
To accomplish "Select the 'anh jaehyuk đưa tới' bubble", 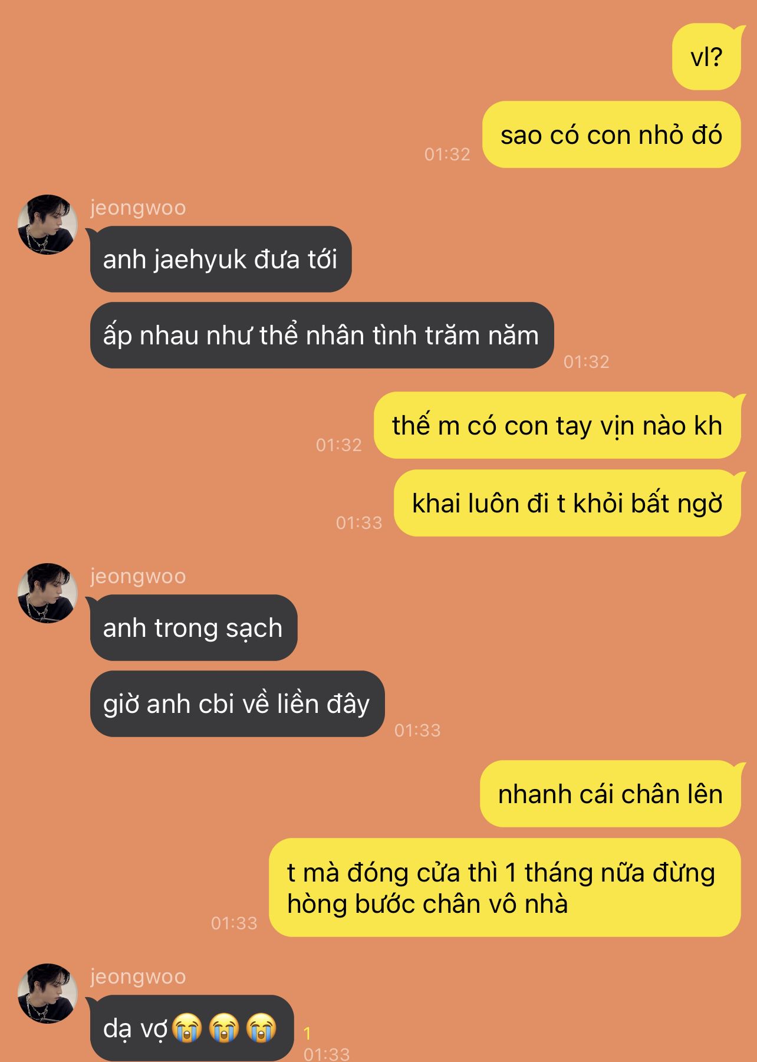I will pyautogui.click(x=220, y=259).
